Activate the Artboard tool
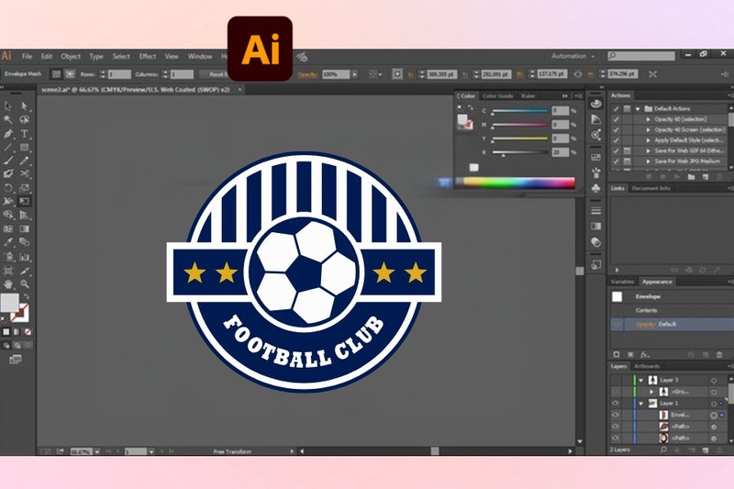The image size is (734, 489). click(x=8, y=271)
